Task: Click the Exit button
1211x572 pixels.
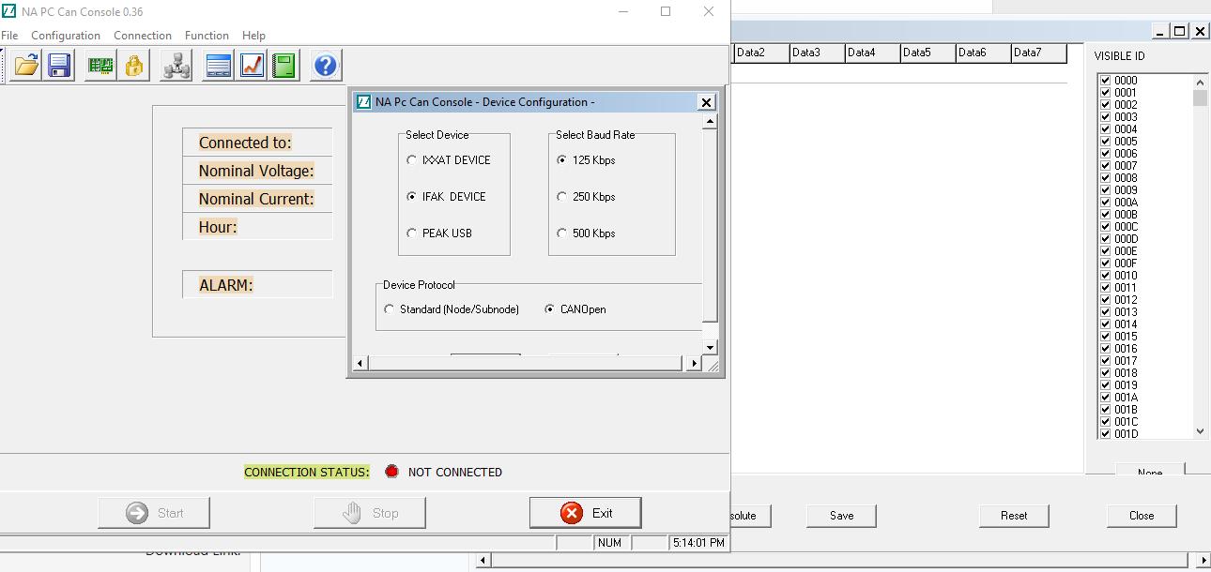Action: [x=586, y=513]
